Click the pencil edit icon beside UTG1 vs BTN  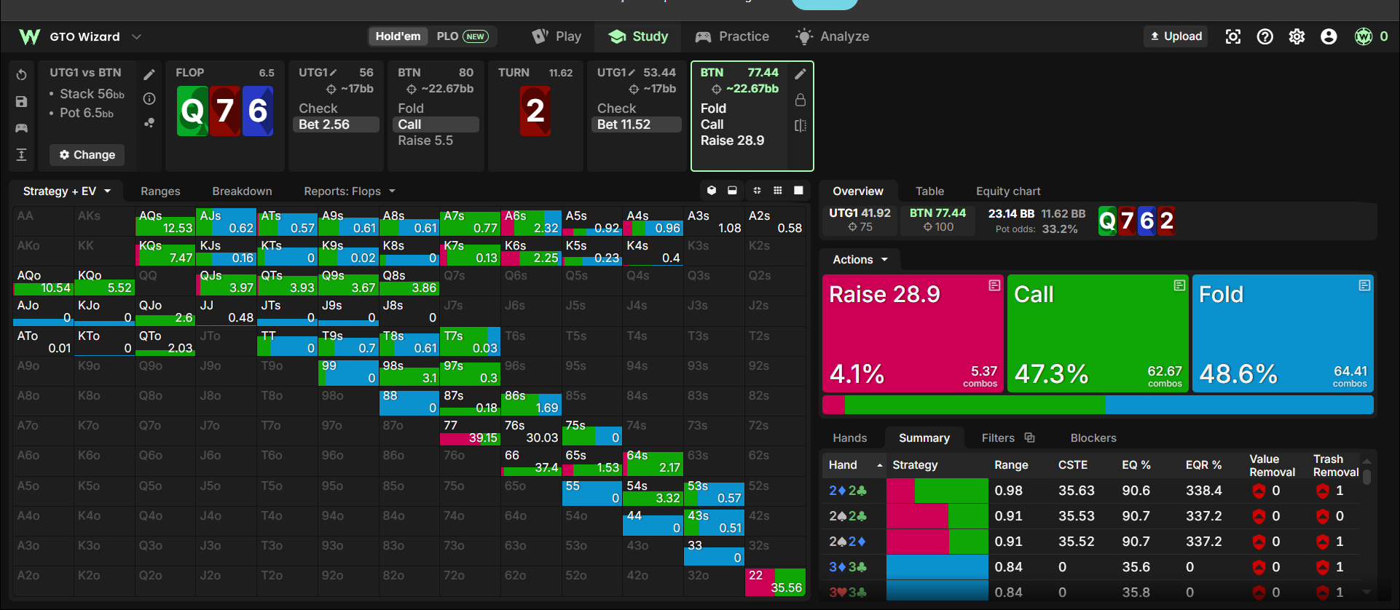tap(149, 74)
